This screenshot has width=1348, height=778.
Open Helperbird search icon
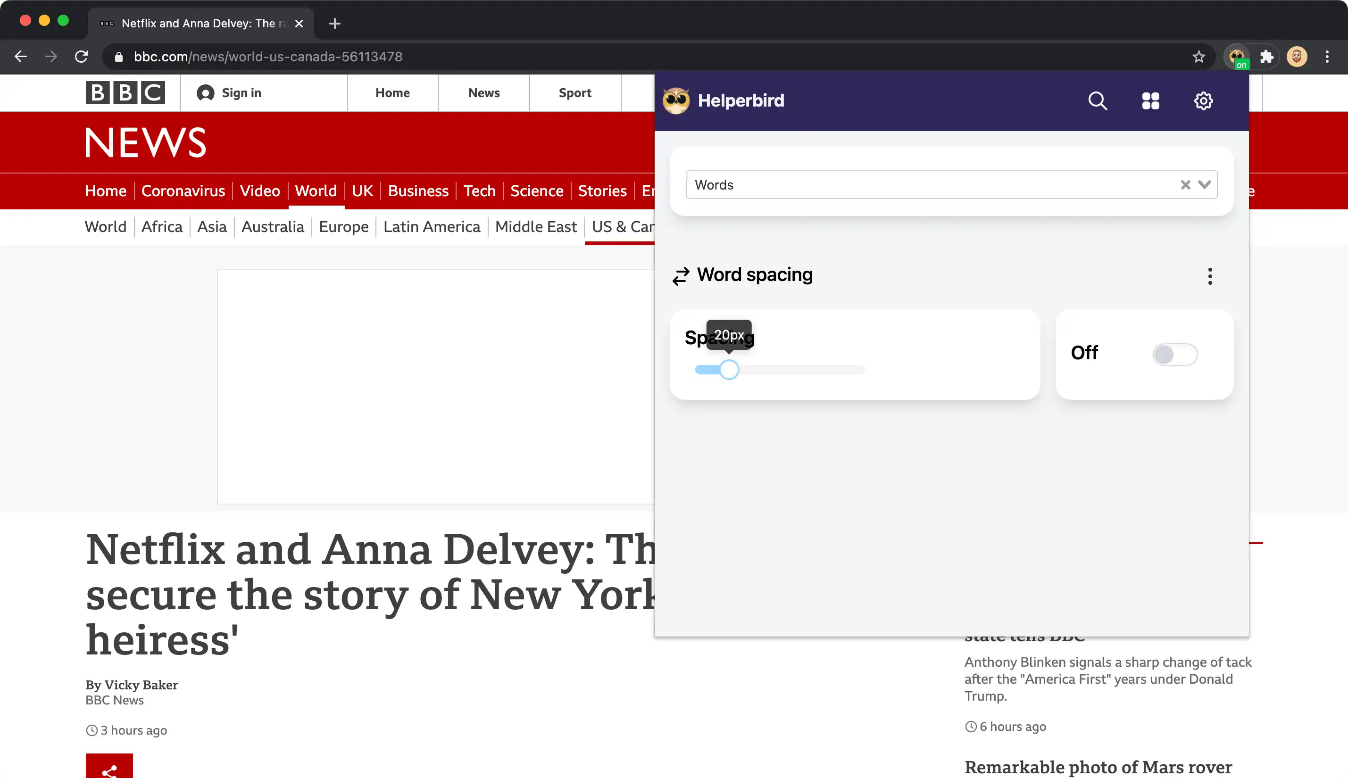click(1098, 100)
